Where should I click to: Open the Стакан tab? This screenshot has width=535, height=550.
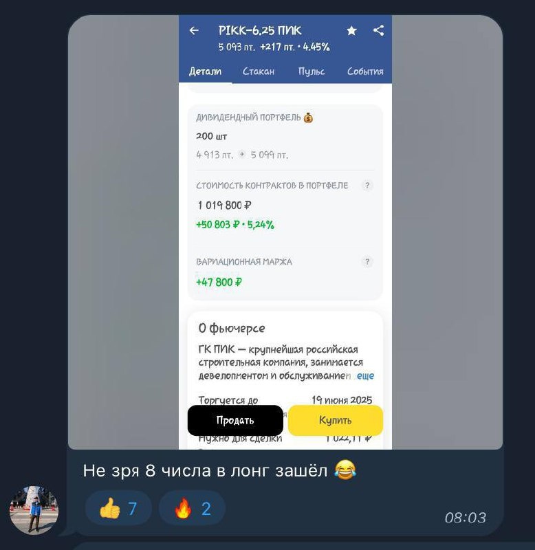pyautogui.click(x=259, y=71)
